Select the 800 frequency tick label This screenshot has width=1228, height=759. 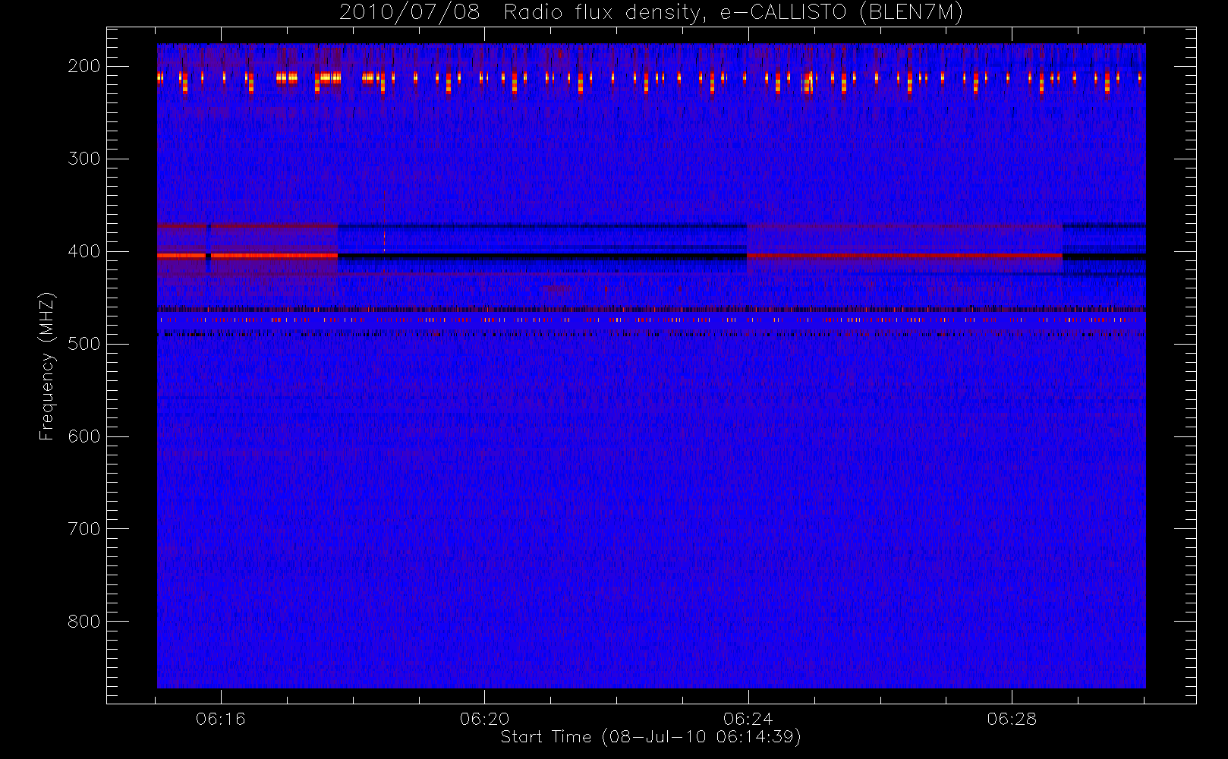(84, 622)
